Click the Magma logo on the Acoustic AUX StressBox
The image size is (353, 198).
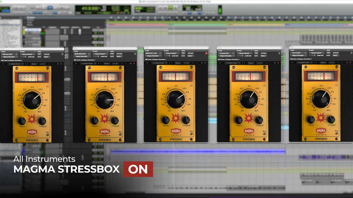coord(249,131)
